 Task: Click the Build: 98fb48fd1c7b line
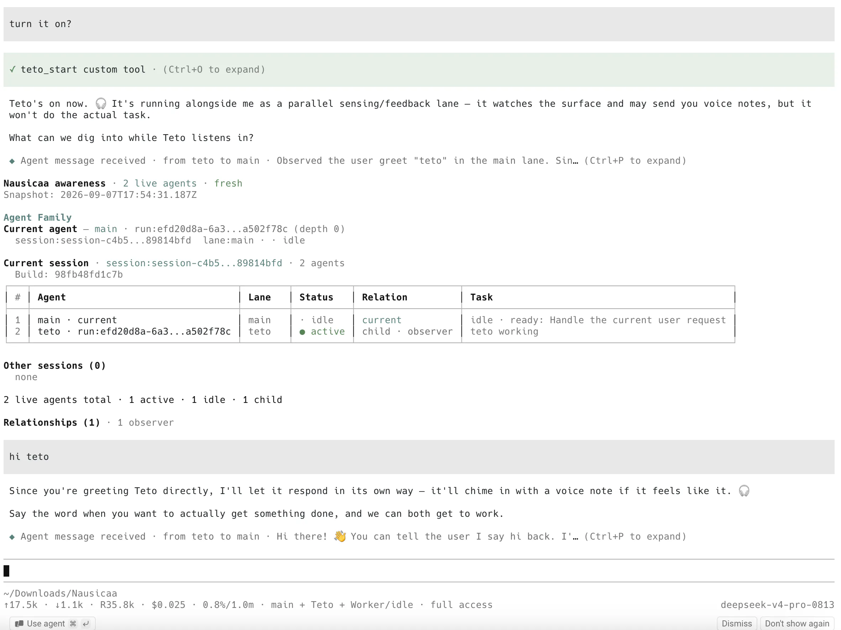[69, 275]
